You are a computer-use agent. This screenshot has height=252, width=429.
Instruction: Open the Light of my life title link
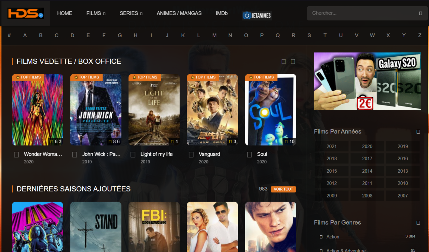156,154
